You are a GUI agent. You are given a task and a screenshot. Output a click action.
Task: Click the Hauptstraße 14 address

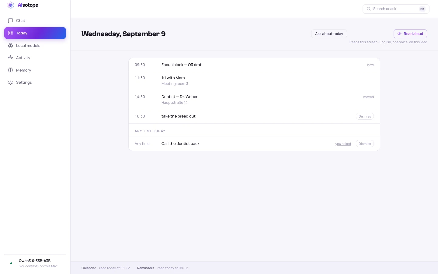point(174,103)
